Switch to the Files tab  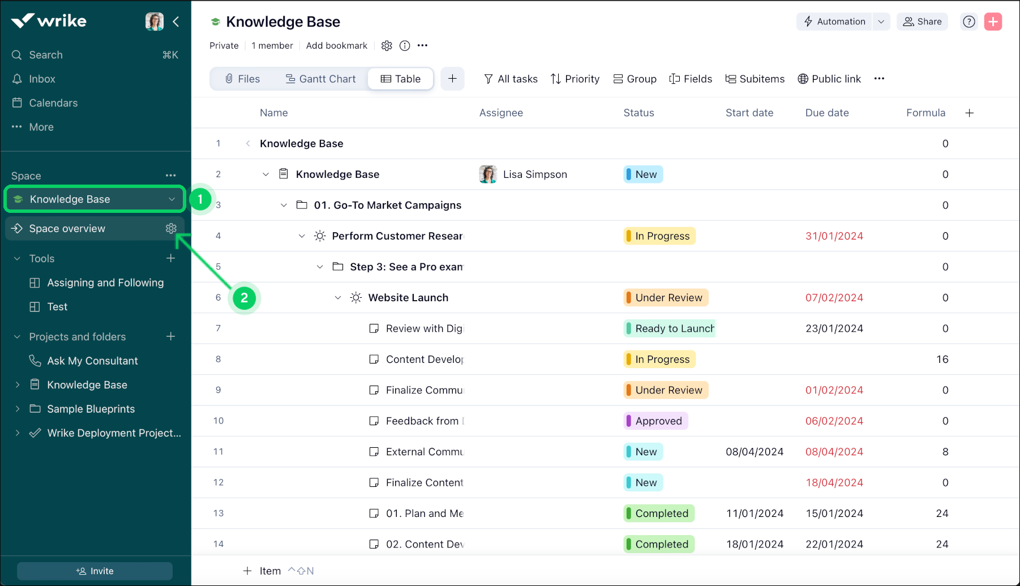tap(242, 79)
